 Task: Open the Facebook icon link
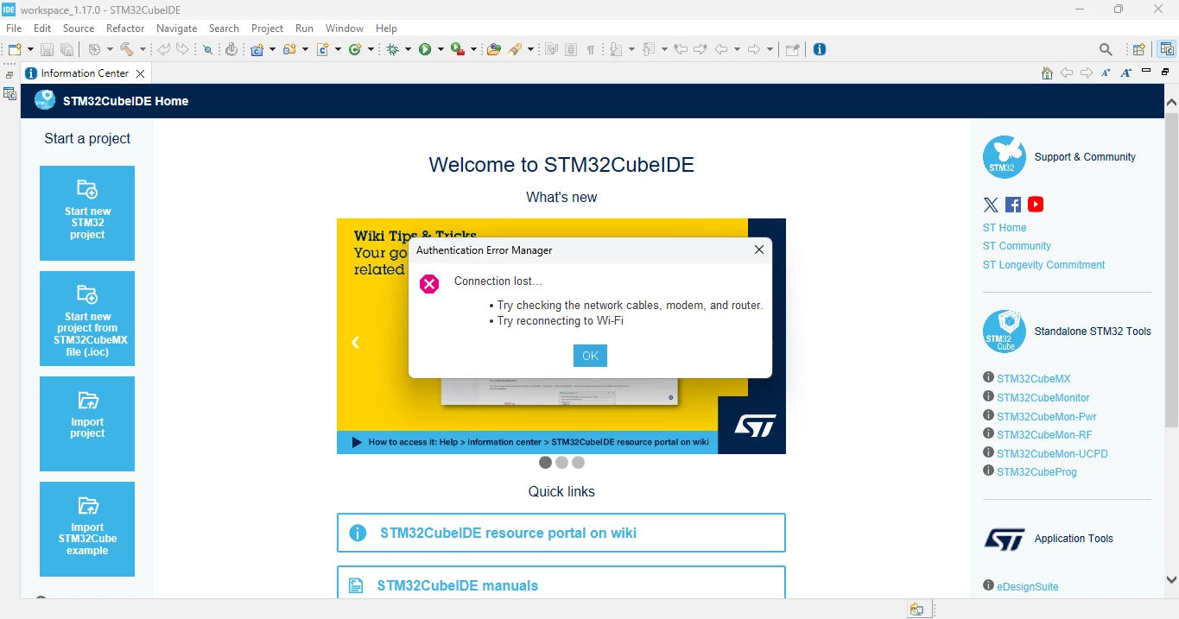coord(1013,205)
